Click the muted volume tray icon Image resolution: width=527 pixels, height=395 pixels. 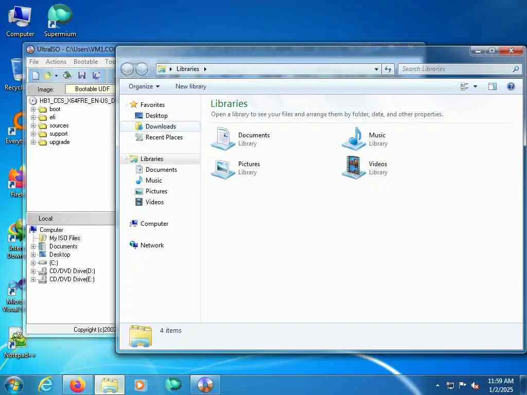(475, 386)
